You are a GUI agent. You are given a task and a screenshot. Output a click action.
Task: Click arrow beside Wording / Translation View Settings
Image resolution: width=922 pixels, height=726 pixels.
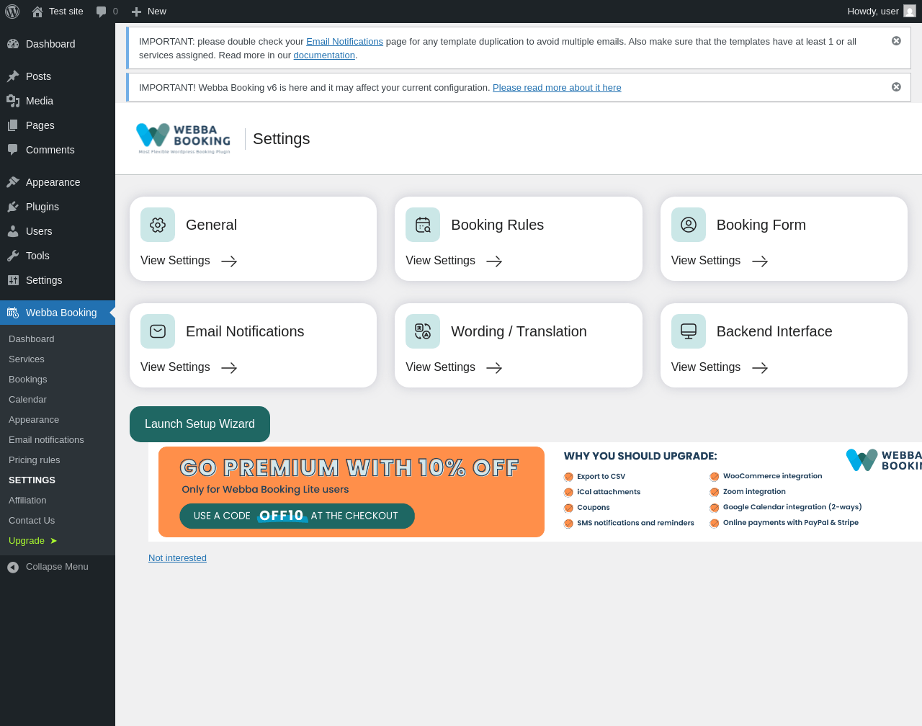pyautogui.click(x=494, y=368)
